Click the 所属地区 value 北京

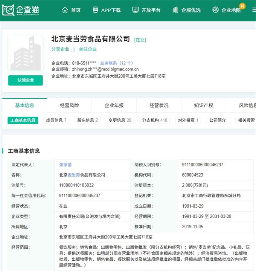[63, 227]
